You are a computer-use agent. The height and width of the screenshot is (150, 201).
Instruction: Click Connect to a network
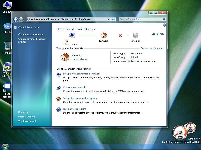(74, 87)
